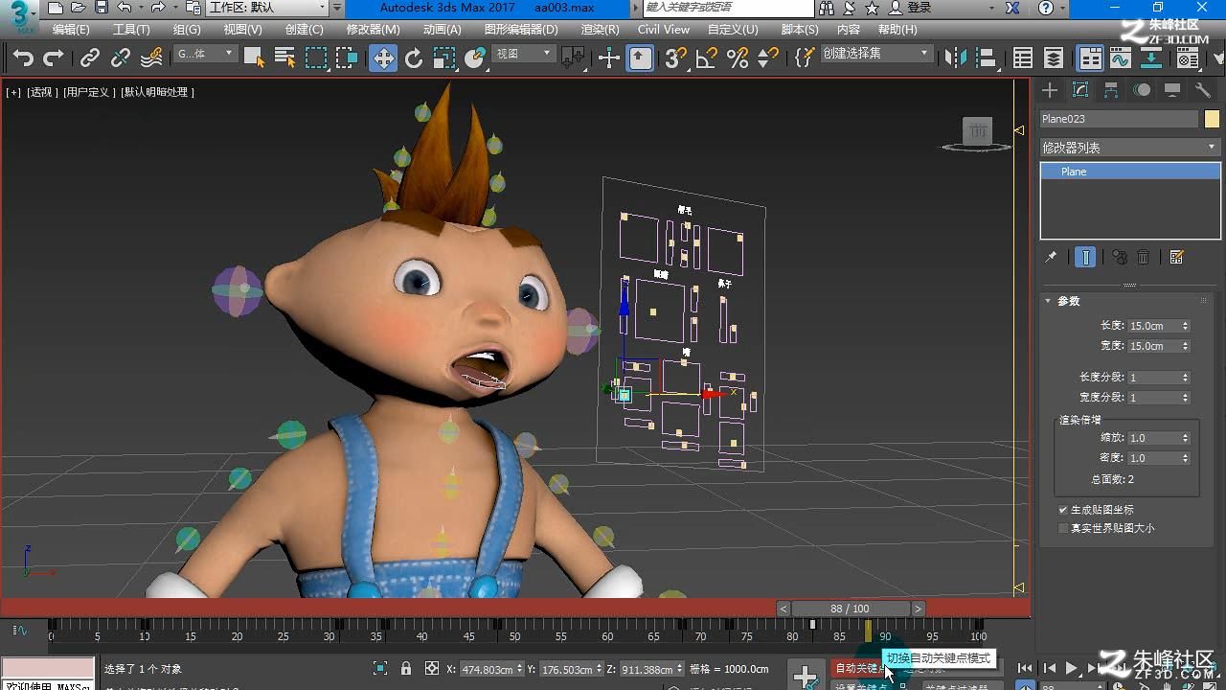
Task: Activate the Select and Move tool
Action: point(382,58)
